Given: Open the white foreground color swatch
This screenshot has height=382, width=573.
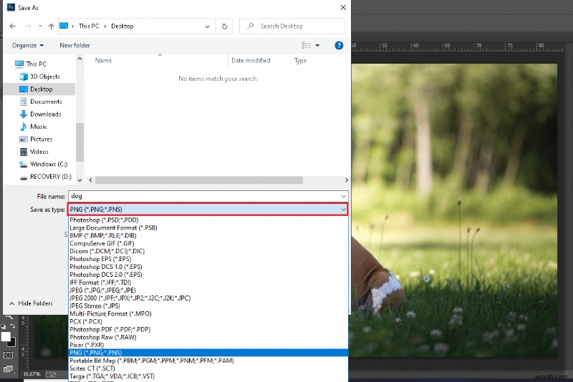Looking at the screenshot, I should 6,337.
